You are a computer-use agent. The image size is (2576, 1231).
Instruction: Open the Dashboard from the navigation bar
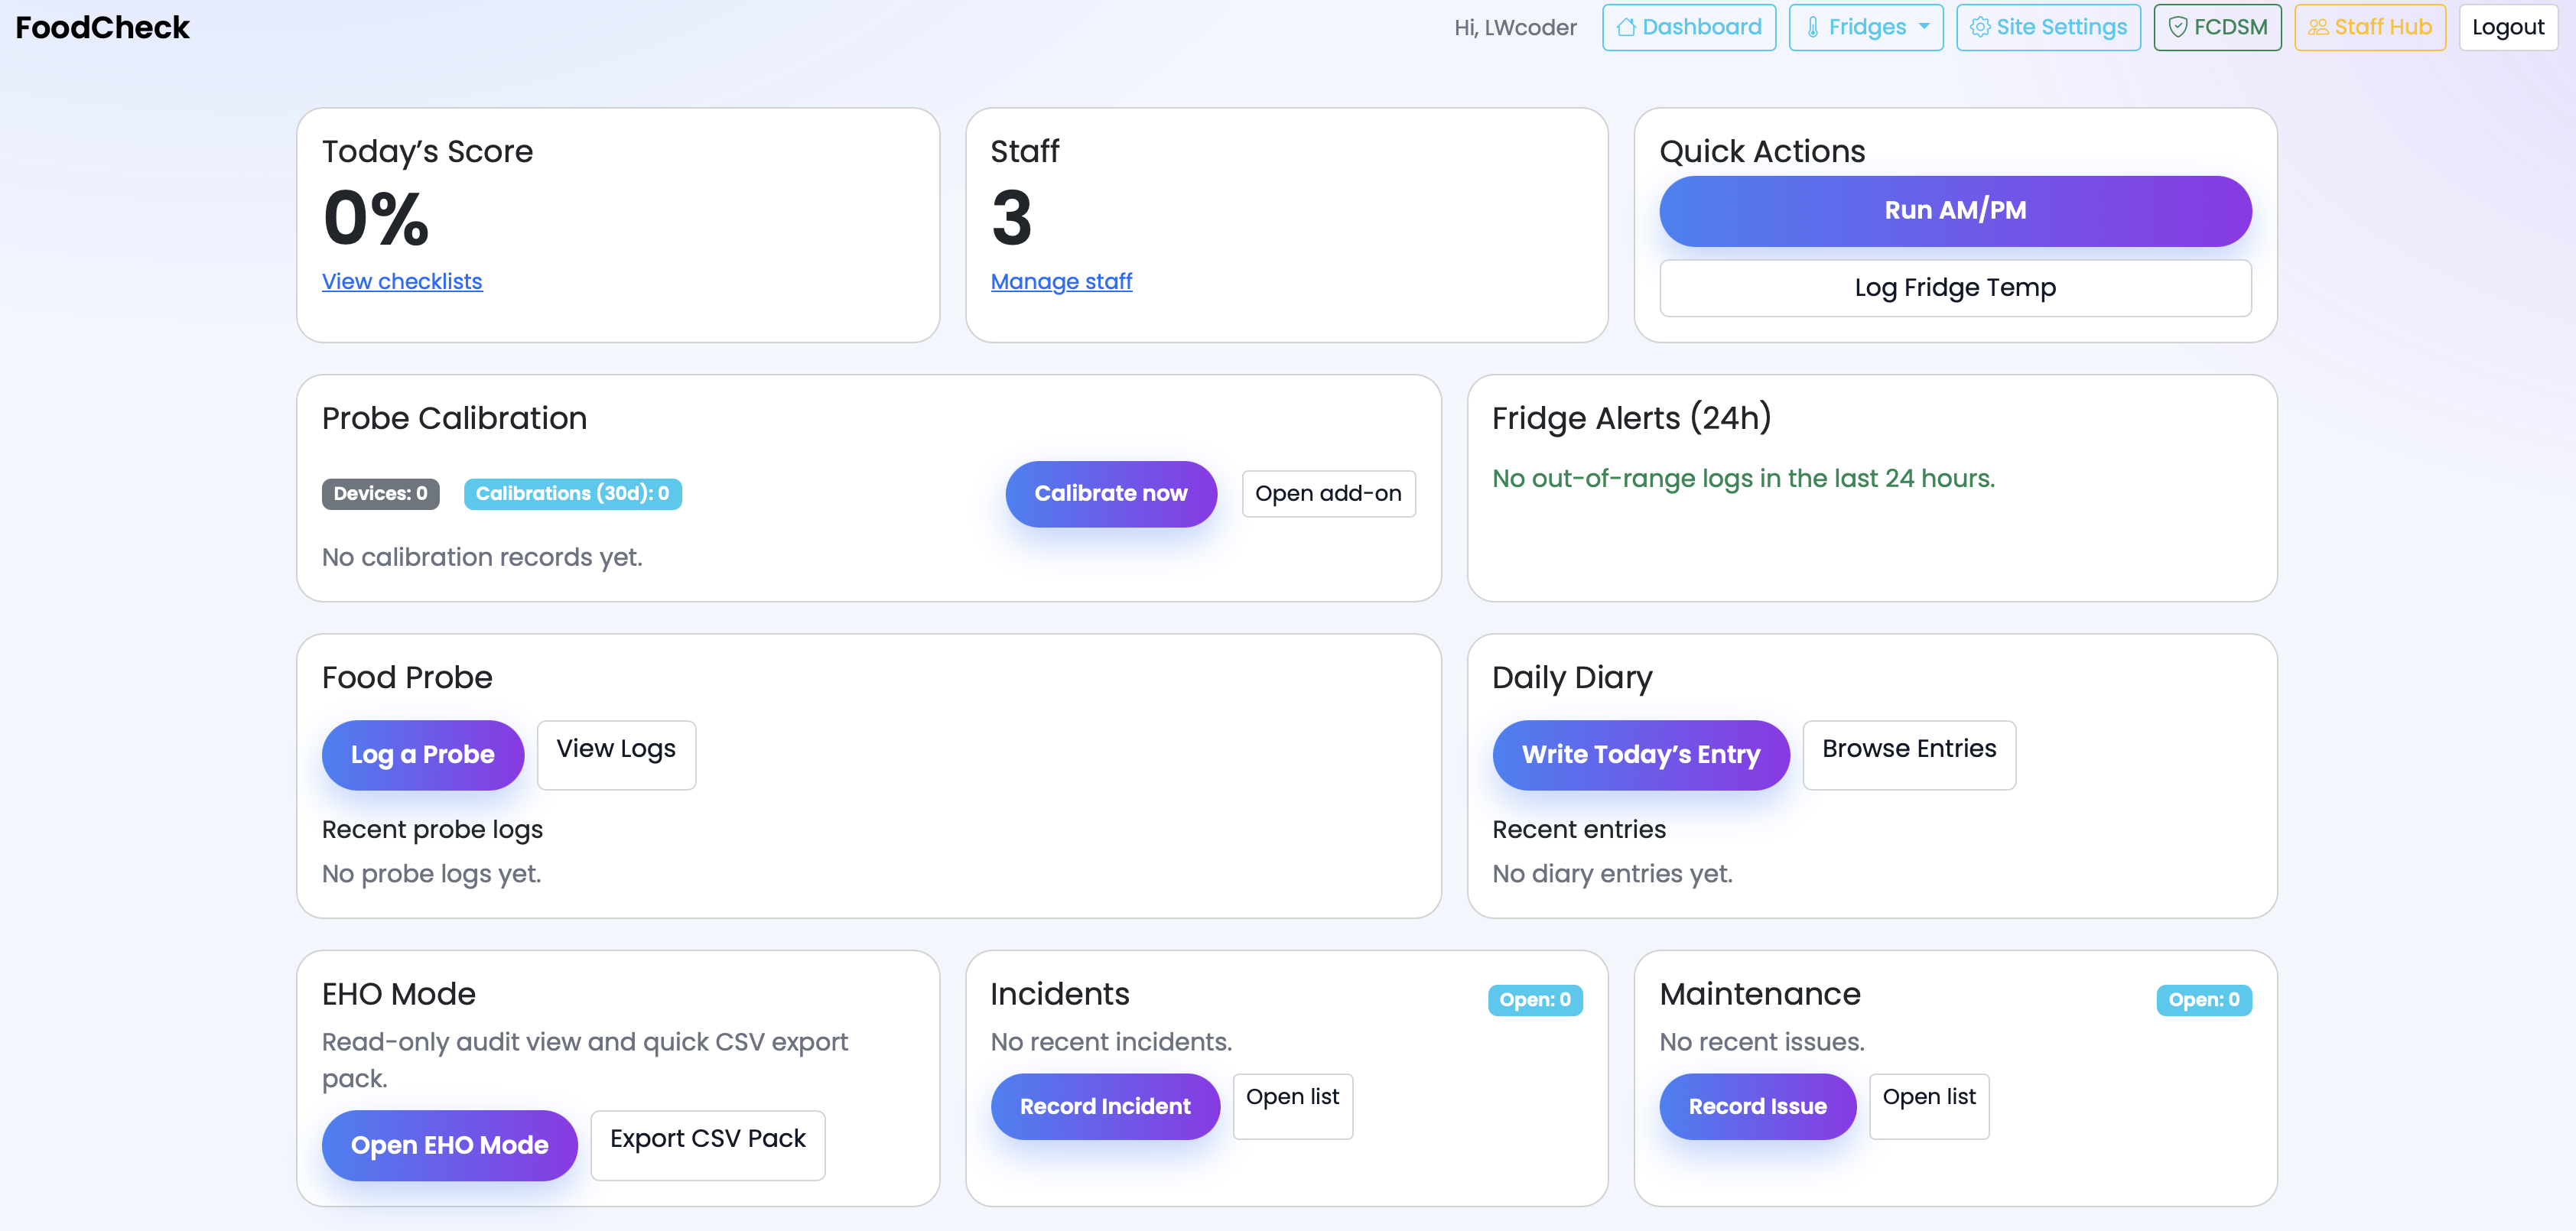click(1690, 27)
